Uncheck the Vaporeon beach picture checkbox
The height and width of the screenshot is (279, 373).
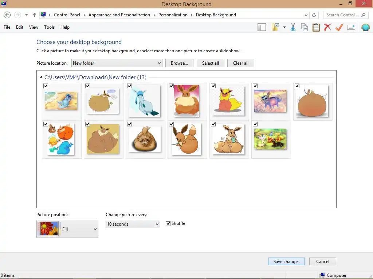(46, 86)
